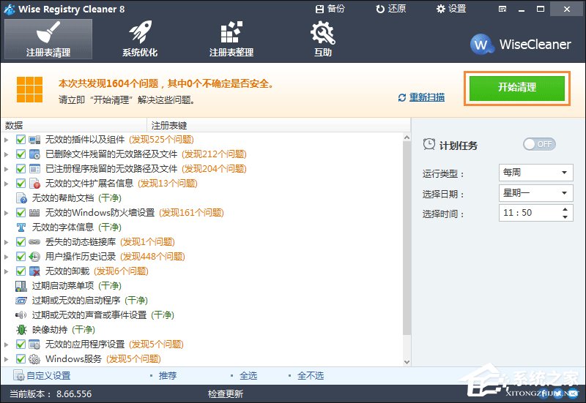This screenshot has width=586, height=403.
Task: Uncheck 已注册程序残留的无效路径及文件 checkbox
Action: click(21, 169)
